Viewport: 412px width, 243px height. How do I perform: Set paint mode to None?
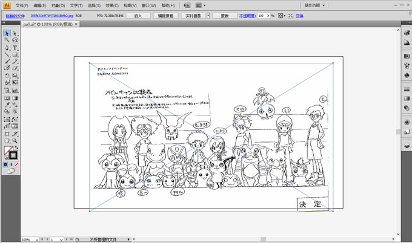point(16,164)
